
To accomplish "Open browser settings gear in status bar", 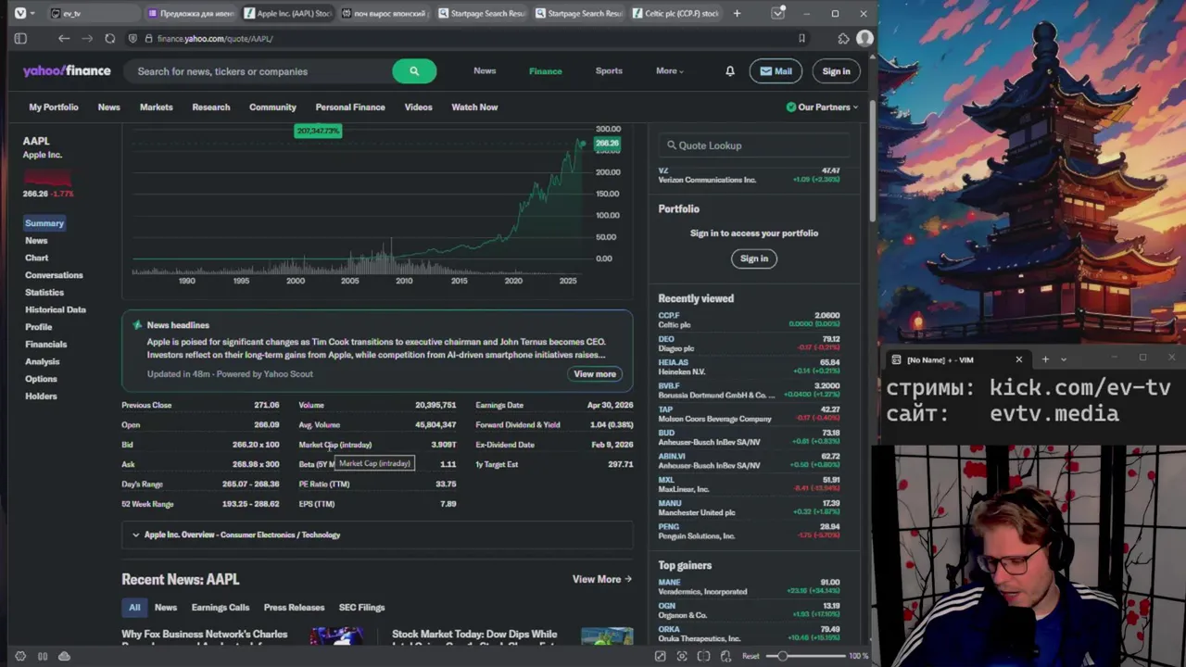I will pyautogui.click(x=20, y=656).
